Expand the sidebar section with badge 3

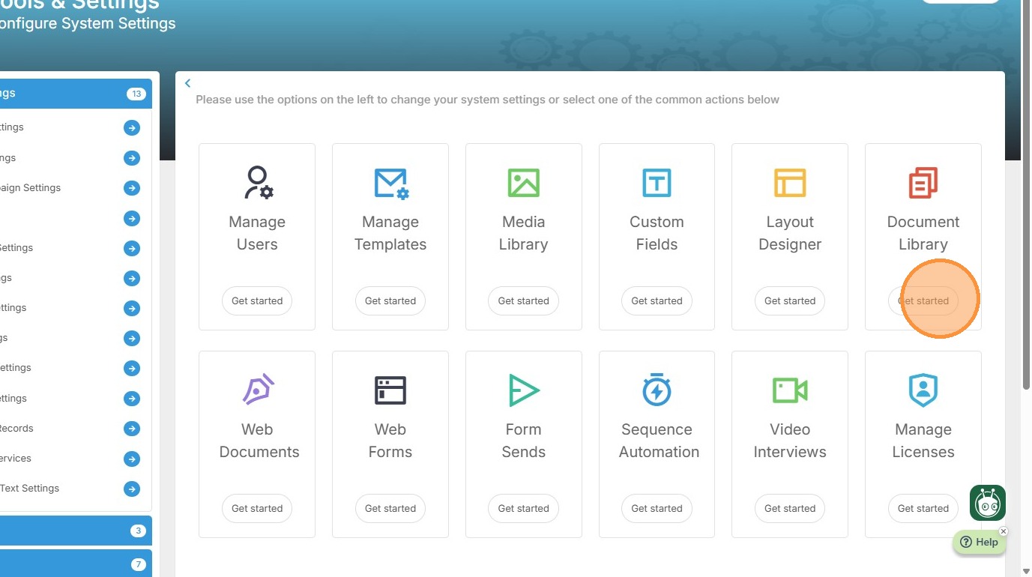75,531
